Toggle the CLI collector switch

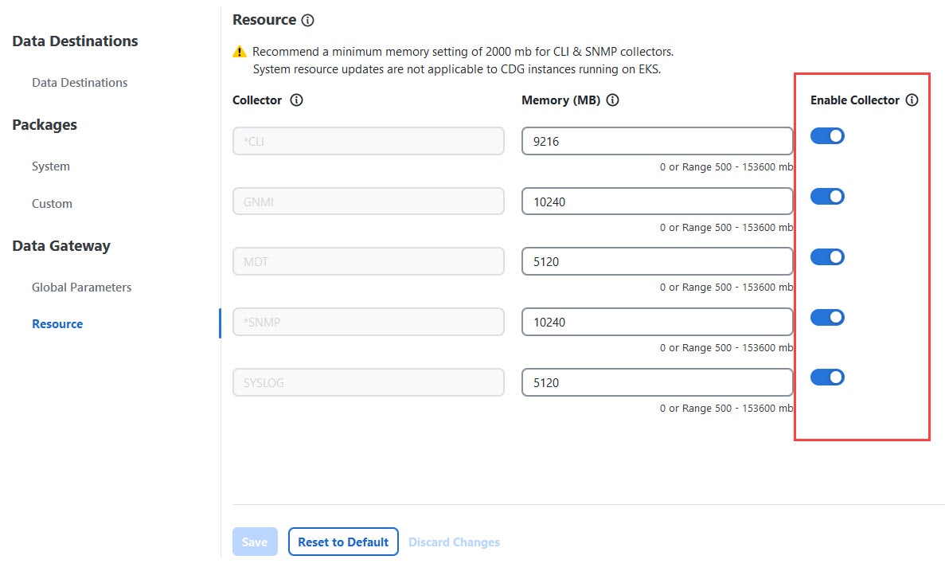827,136
